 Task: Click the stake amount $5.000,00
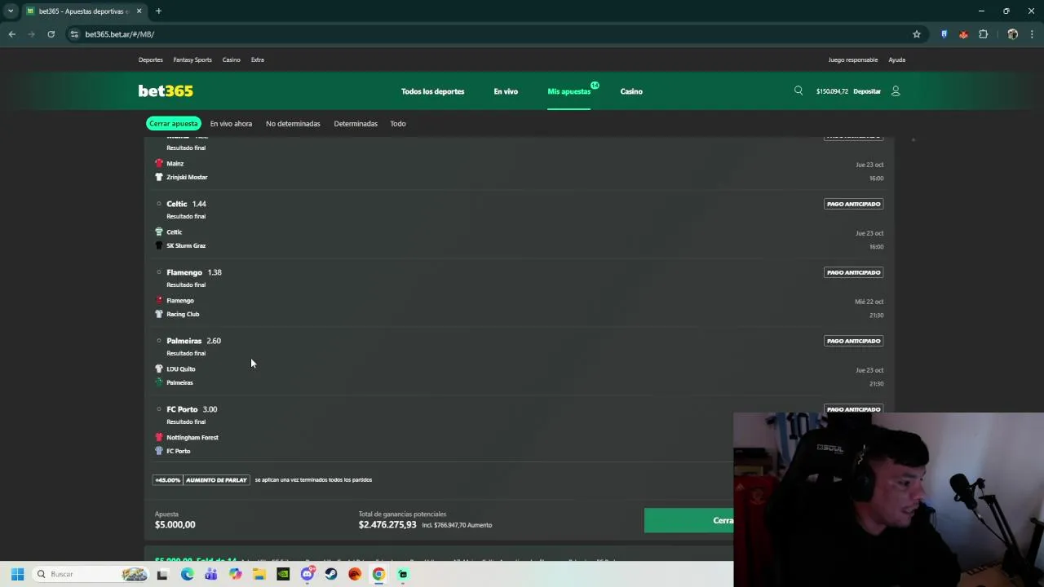175,525
